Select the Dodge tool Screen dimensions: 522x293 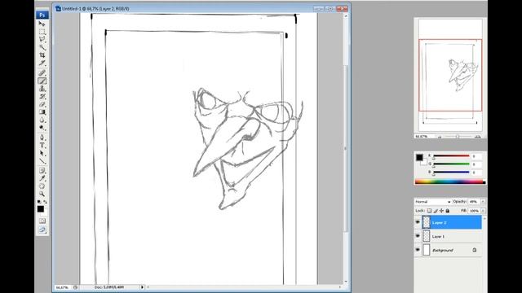coord(42,128)
